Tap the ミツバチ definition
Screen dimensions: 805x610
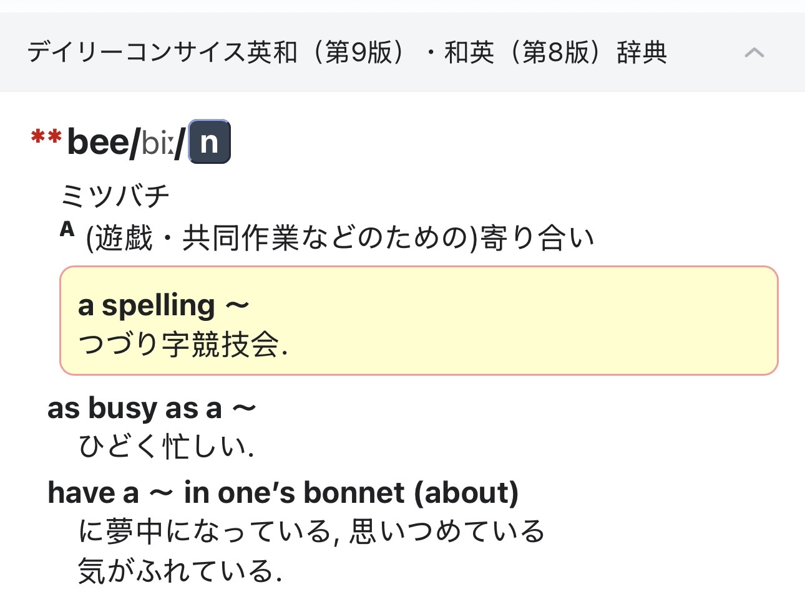click(x=115, y=197)
